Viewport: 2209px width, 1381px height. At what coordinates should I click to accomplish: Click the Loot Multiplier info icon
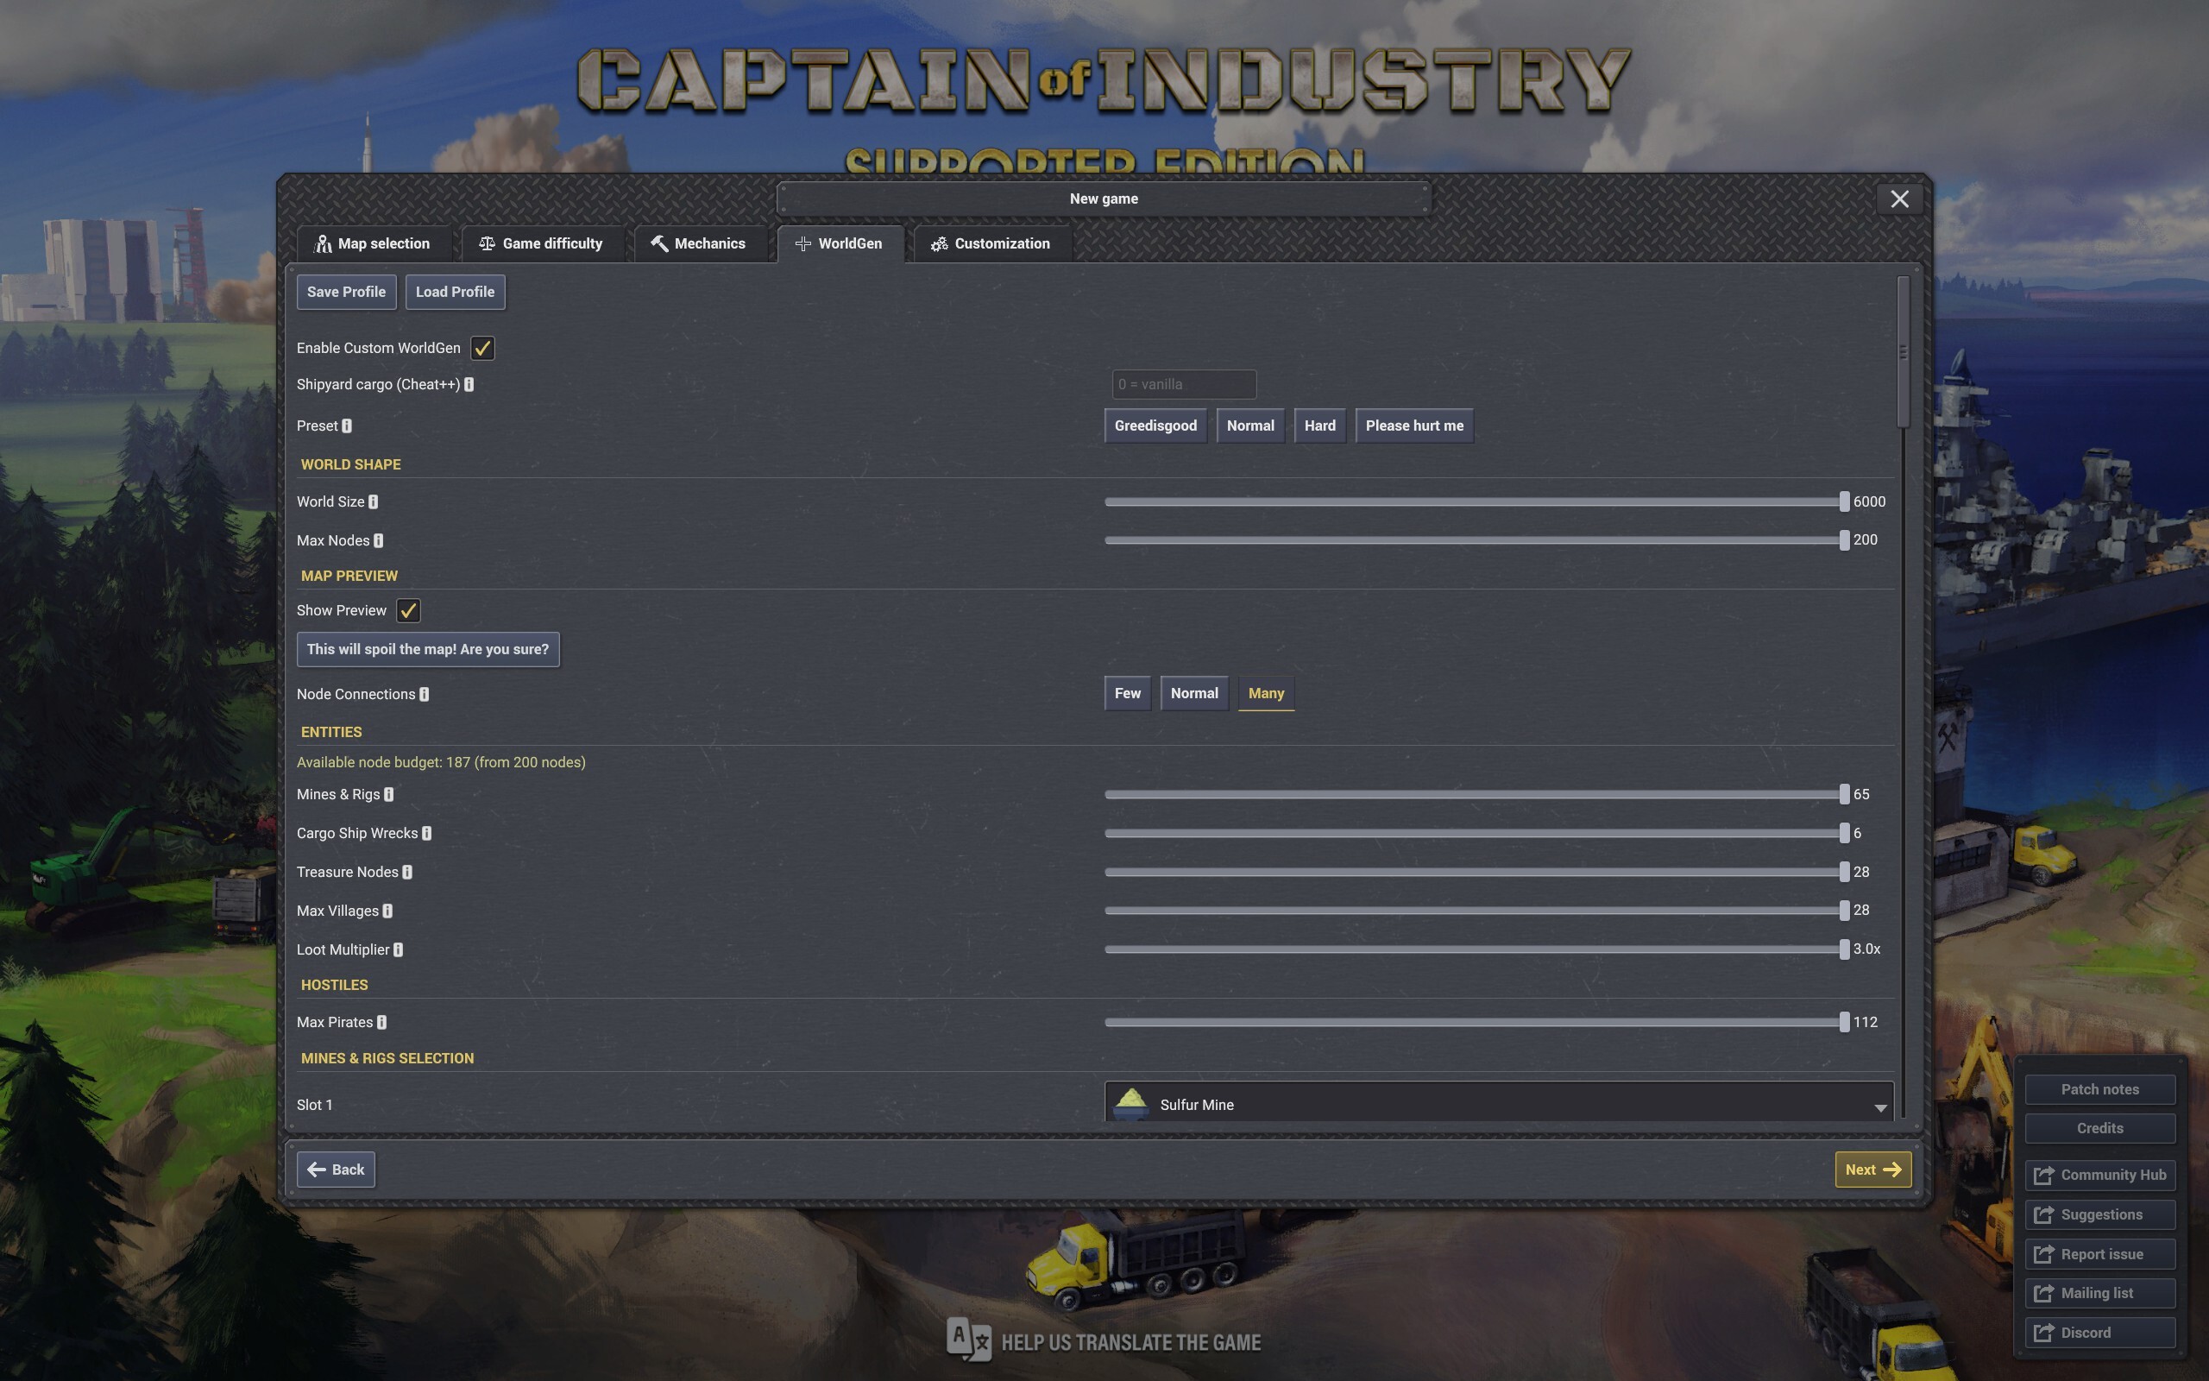(x=398, y=950)
